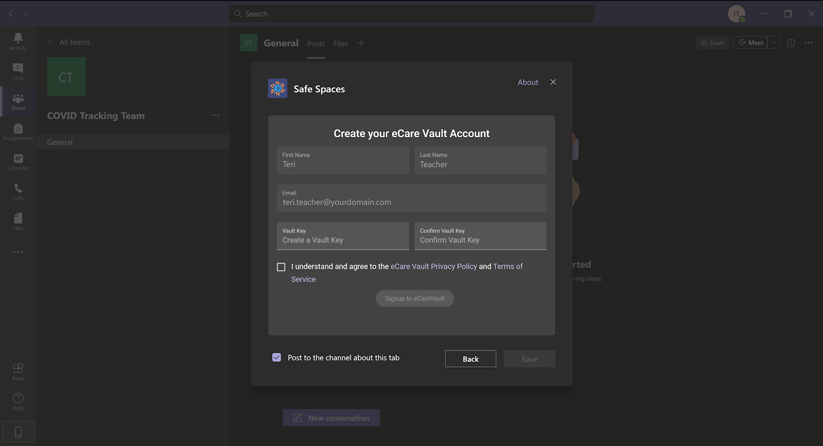Open the eCare Vault Privacy Policy link
This screenshot has height=446, width=823.
coord(434,266)
